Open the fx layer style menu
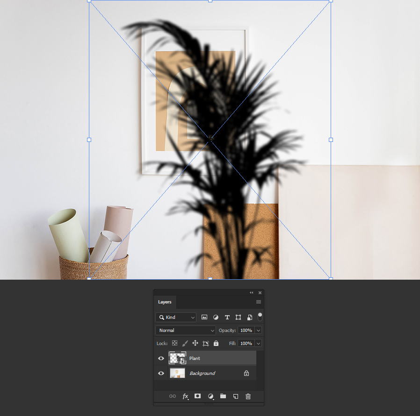The image size is (420, 416). 185,396
